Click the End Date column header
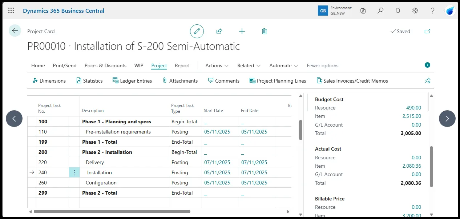Screen dimensions: 460x219 click(250, 111)
